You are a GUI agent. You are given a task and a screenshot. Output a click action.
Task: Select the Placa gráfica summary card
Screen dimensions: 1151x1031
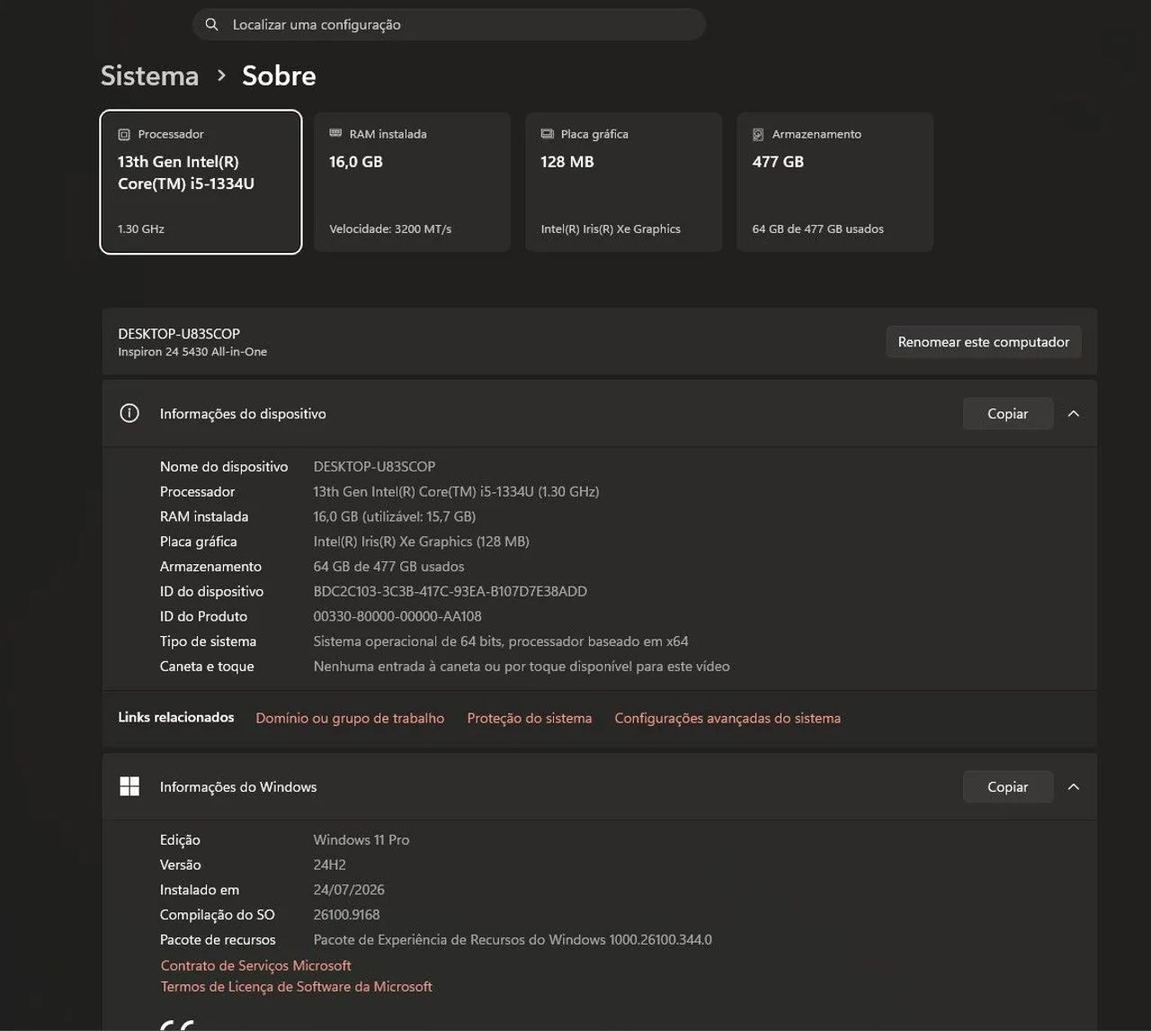tap(623, 182)
